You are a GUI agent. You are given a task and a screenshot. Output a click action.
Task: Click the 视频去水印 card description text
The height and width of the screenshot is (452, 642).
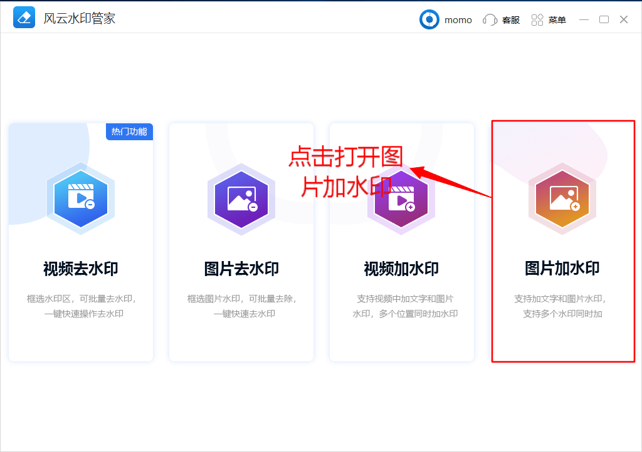[80, 306]
